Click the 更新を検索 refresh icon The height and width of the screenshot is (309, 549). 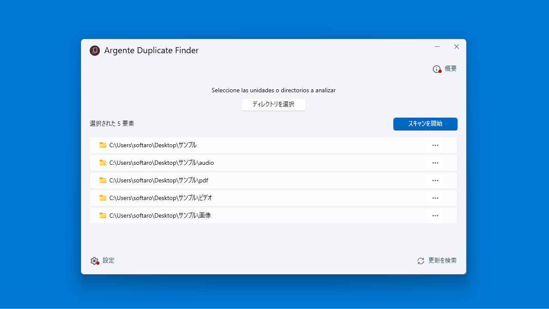tap(421, 261)
